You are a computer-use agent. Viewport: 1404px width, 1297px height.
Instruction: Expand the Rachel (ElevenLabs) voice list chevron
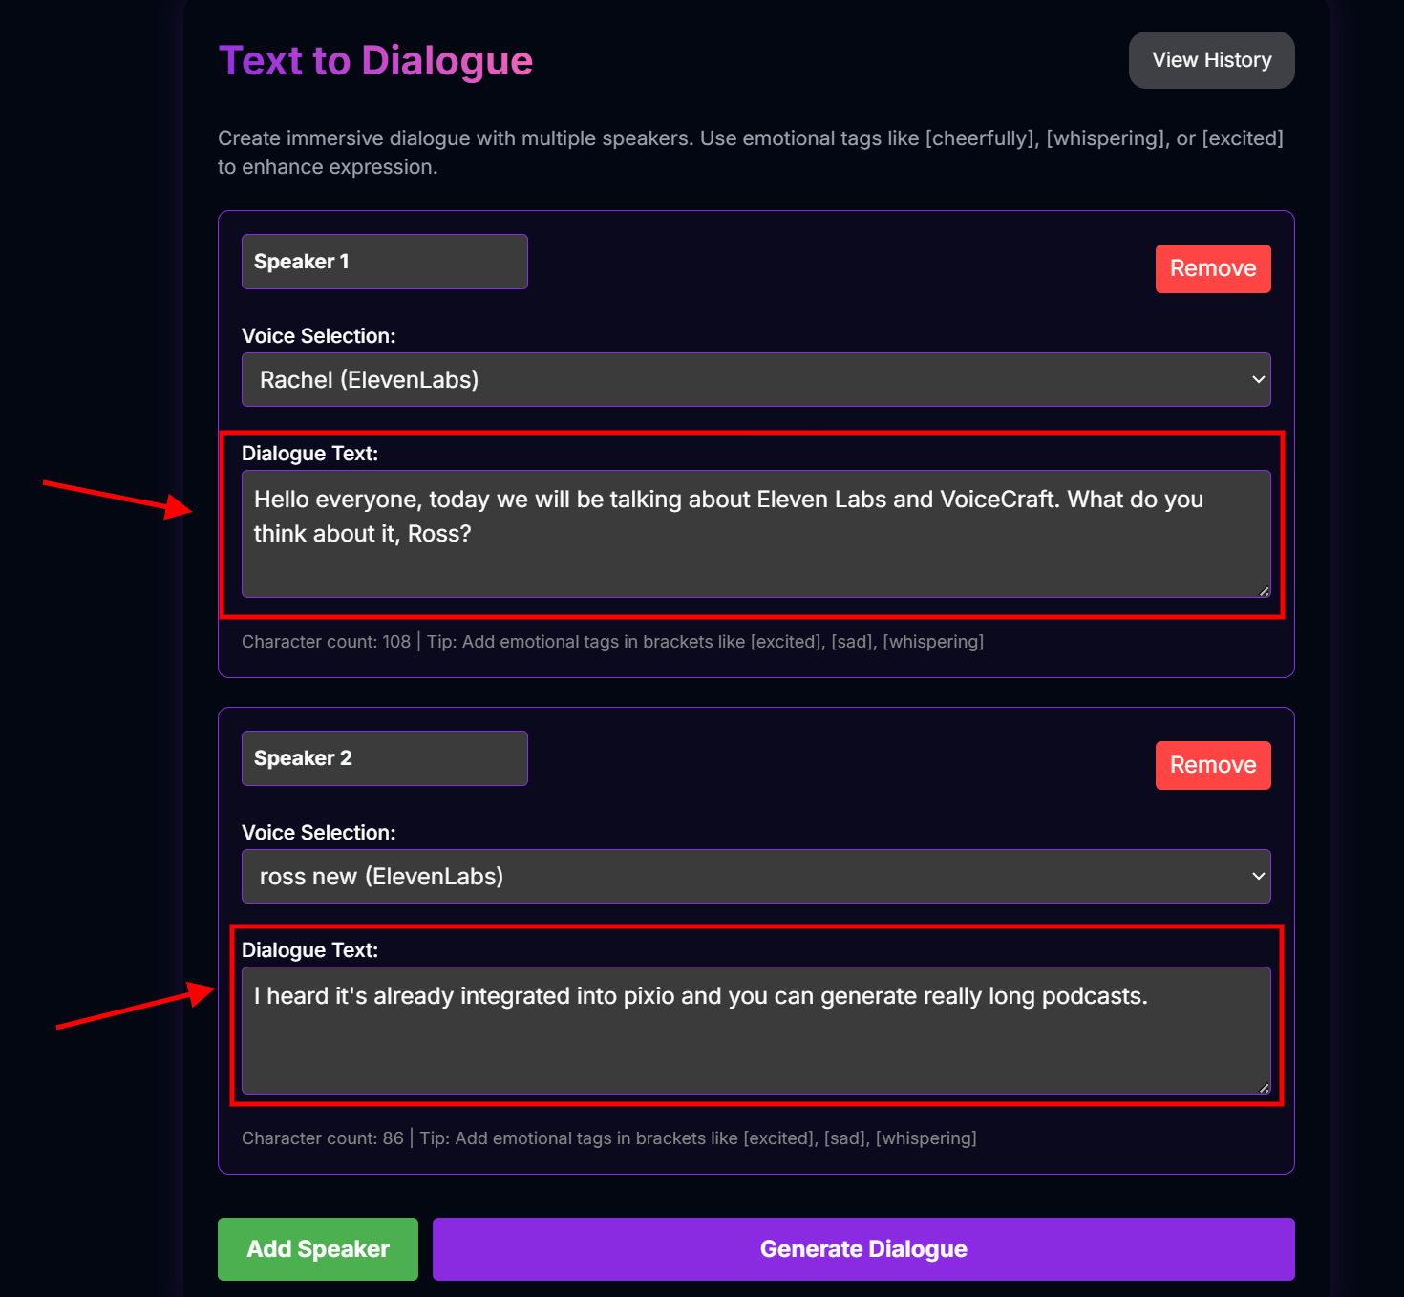[x=1257, y=379]
